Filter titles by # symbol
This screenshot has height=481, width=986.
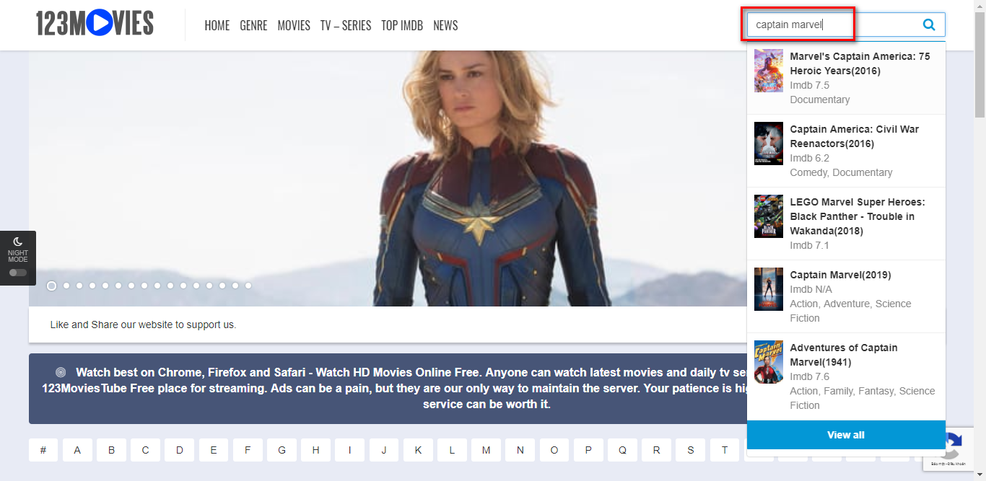(43, 450)
